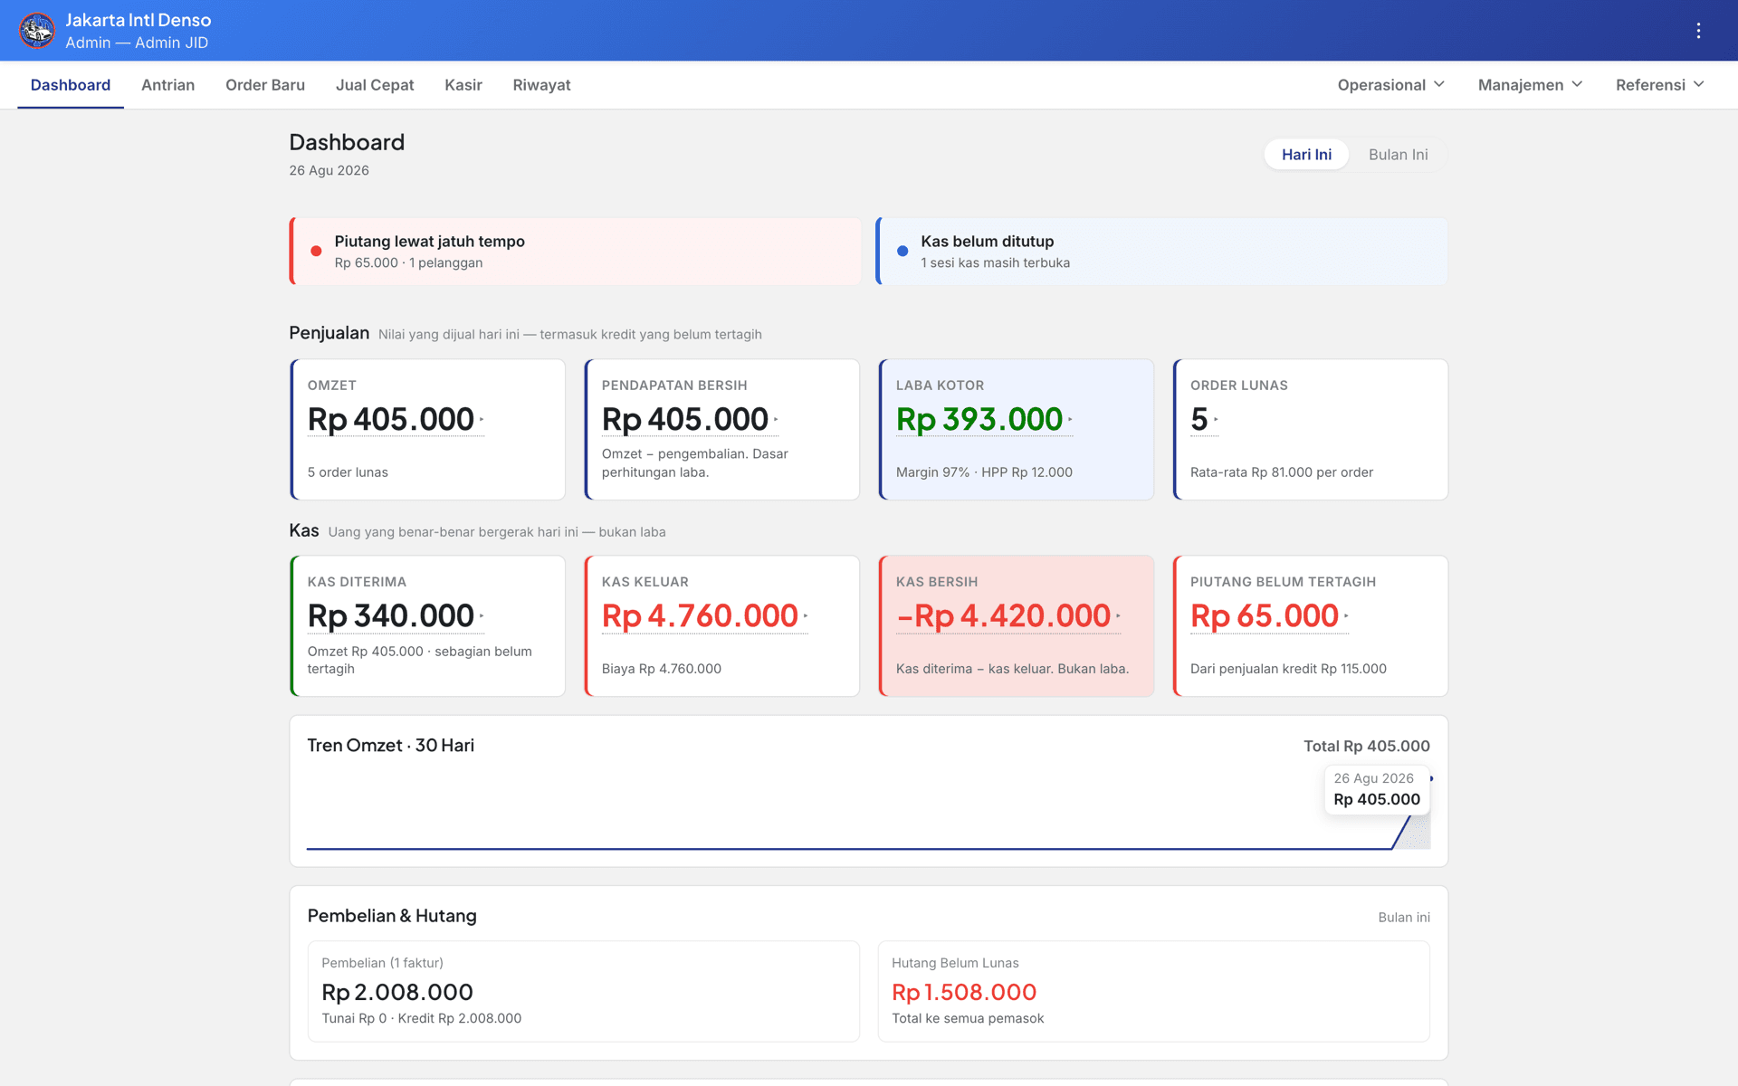
Task: Click the Hutang Rp 1.508.000 amount
Action: coord(964,993)
